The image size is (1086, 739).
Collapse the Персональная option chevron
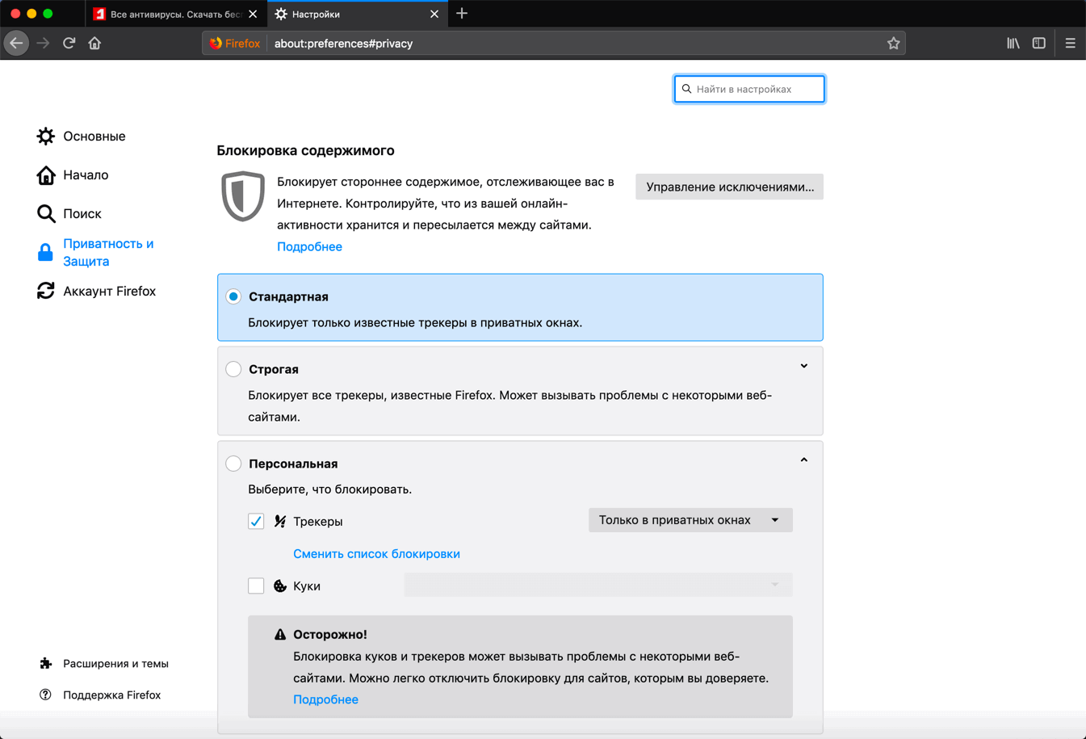[x=803, y=459]
